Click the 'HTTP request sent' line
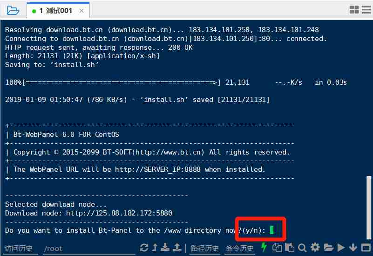 99,47
